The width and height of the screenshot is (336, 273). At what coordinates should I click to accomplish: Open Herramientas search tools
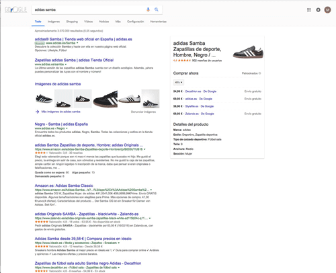[158, 22]
